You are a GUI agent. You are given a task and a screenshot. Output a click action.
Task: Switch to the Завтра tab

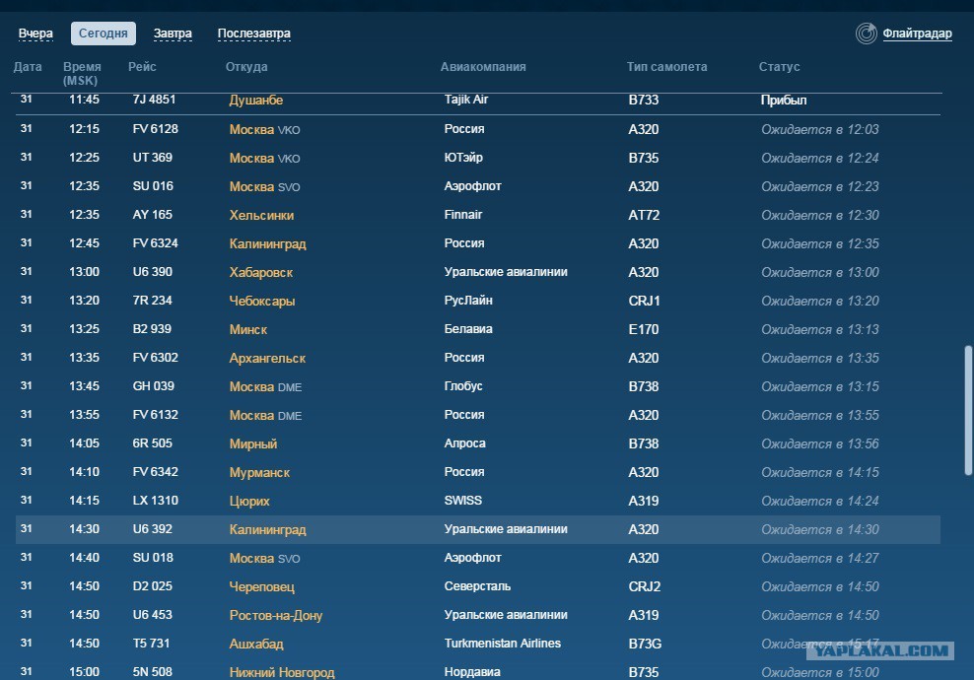(173, 34)
